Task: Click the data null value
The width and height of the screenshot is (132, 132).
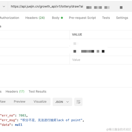Action: tap(19, 125)
